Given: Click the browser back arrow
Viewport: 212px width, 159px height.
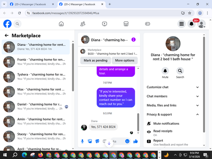Looking at the screenshot, I should [5, 13].
